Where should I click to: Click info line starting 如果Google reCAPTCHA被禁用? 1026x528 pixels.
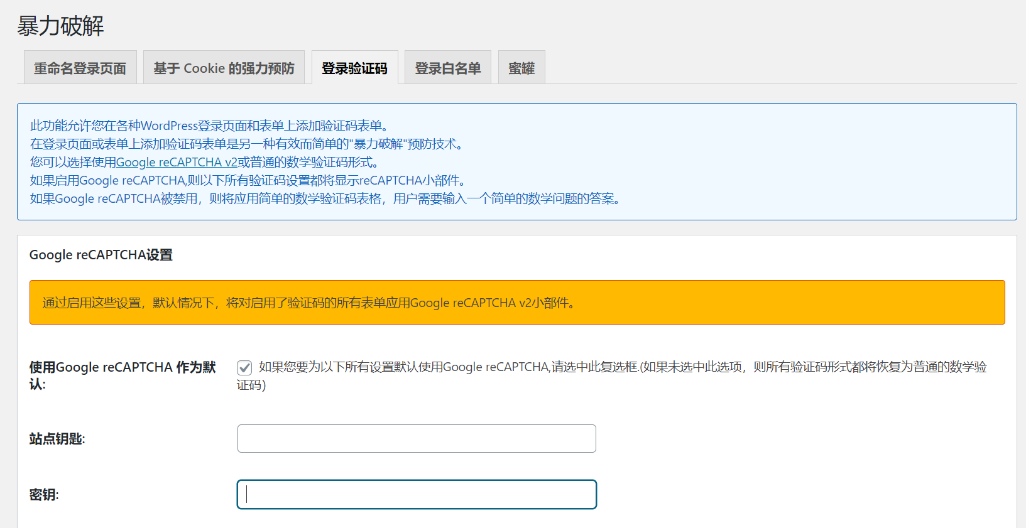[x=325, y=199]
